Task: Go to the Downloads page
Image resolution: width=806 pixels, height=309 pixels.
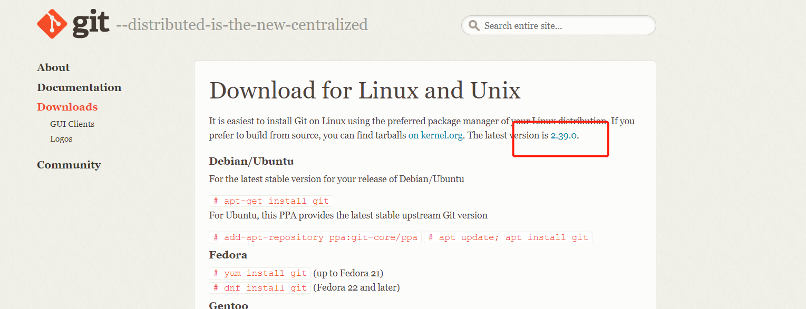Action: click(x=67, y=107)
